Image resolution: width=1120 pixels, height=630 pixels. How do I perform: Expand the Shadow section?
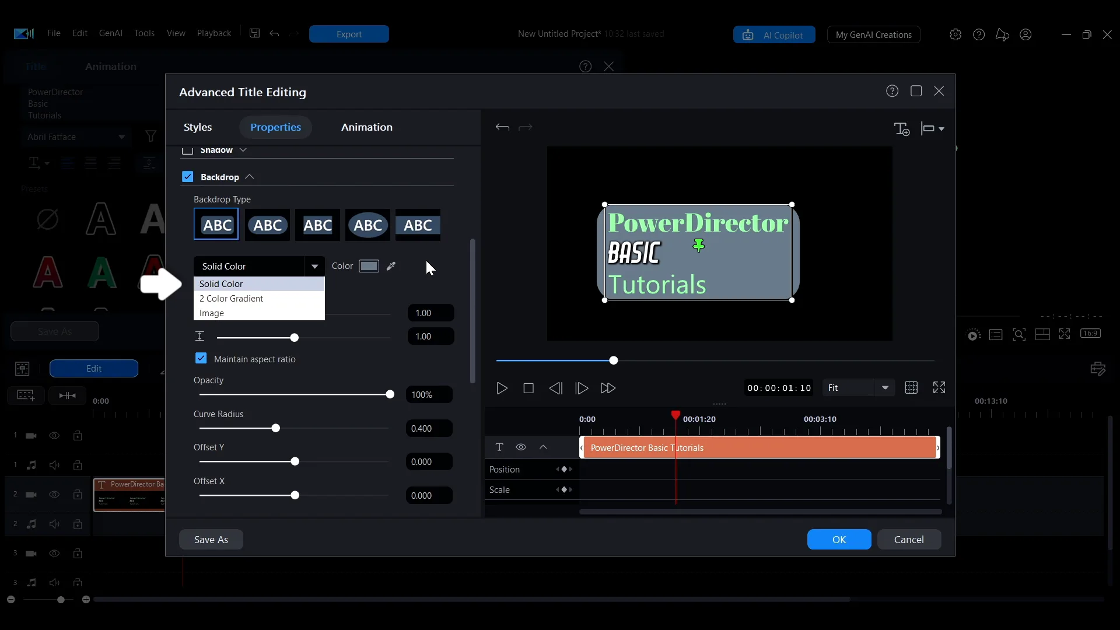(243, 150)
